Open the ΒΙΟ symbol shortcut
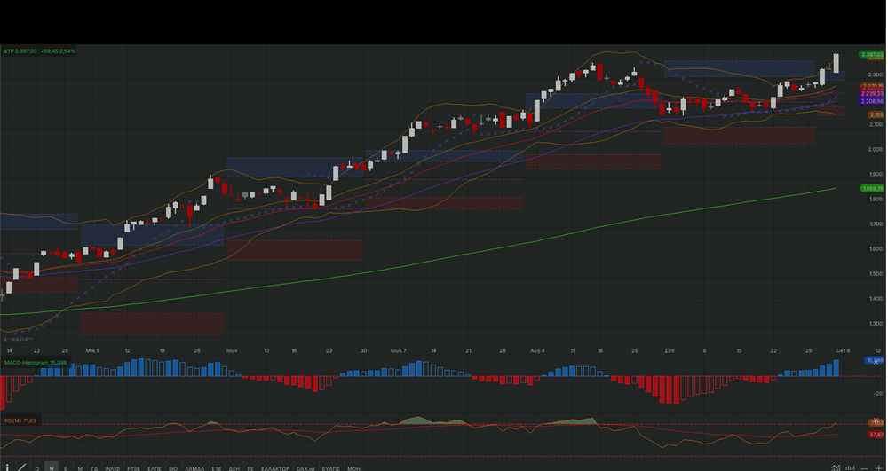This screenshot has height=471, width=888. pyautogui.click(x=173, y=468)
